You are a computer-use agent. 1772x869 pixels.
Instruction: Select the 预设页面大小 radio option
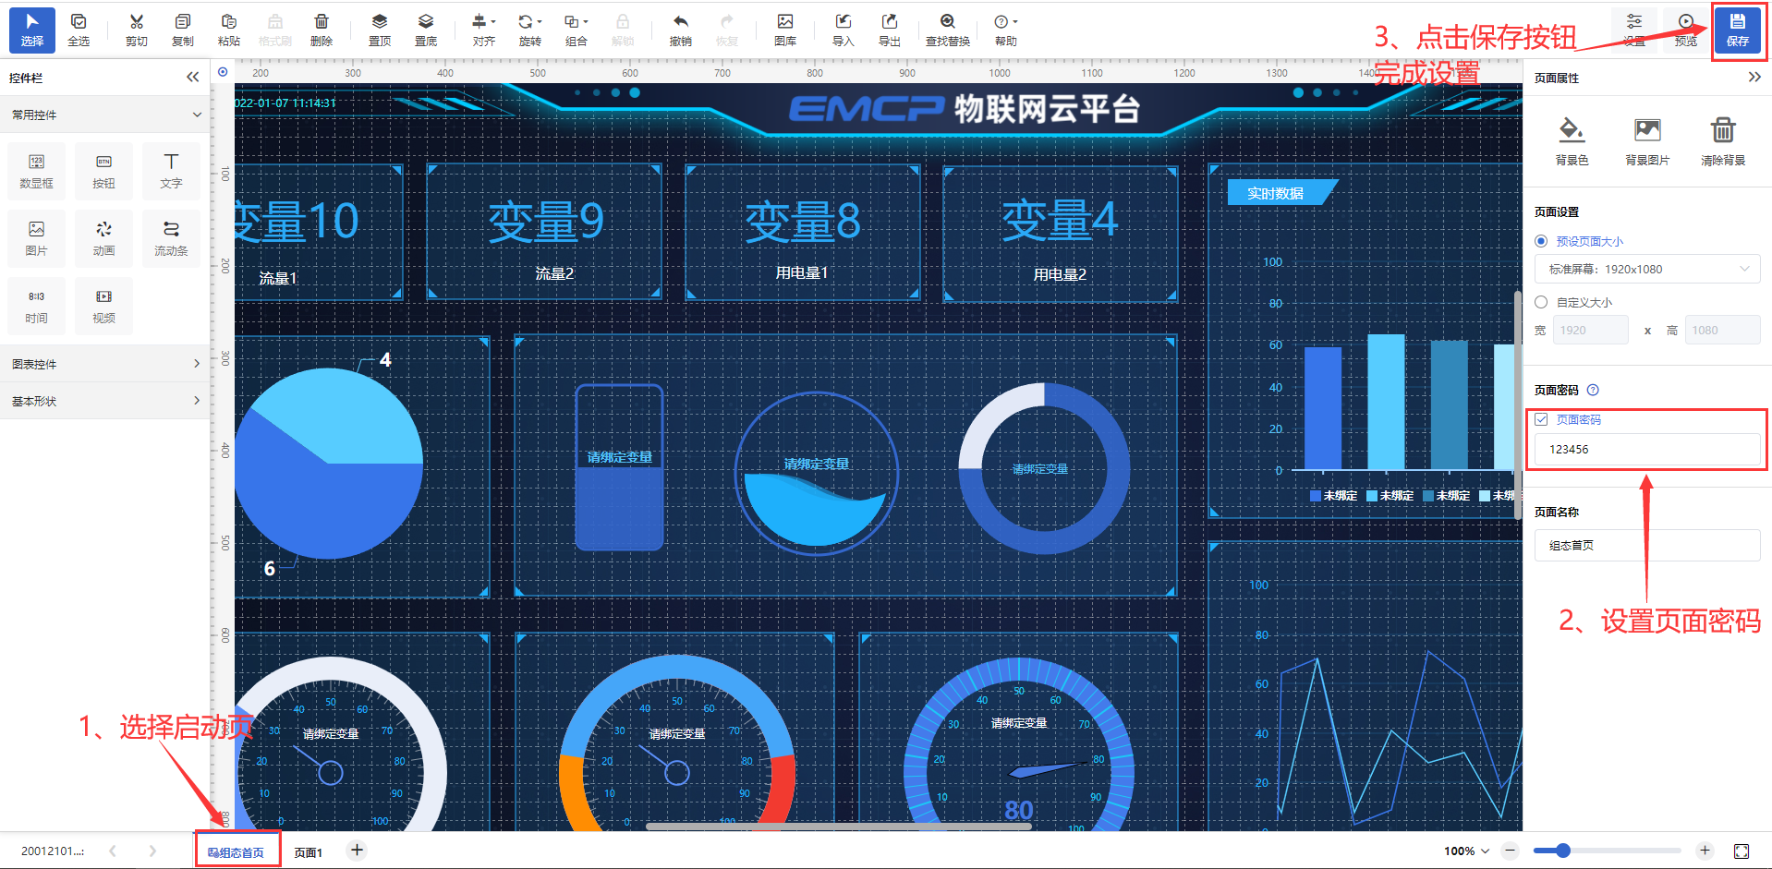[x=1541, y=241]
